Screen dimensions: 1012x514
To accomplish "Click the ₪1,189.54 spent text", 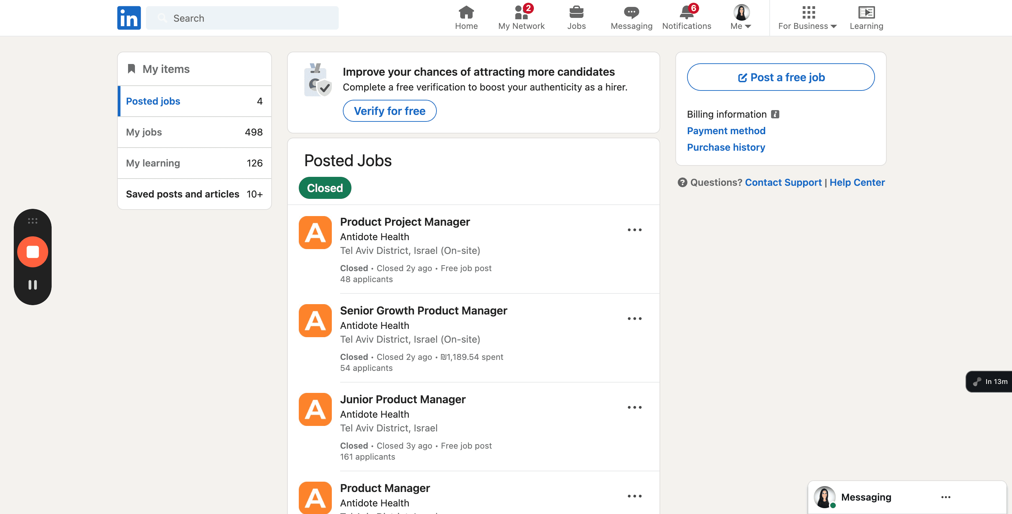I will pos(472,357).
